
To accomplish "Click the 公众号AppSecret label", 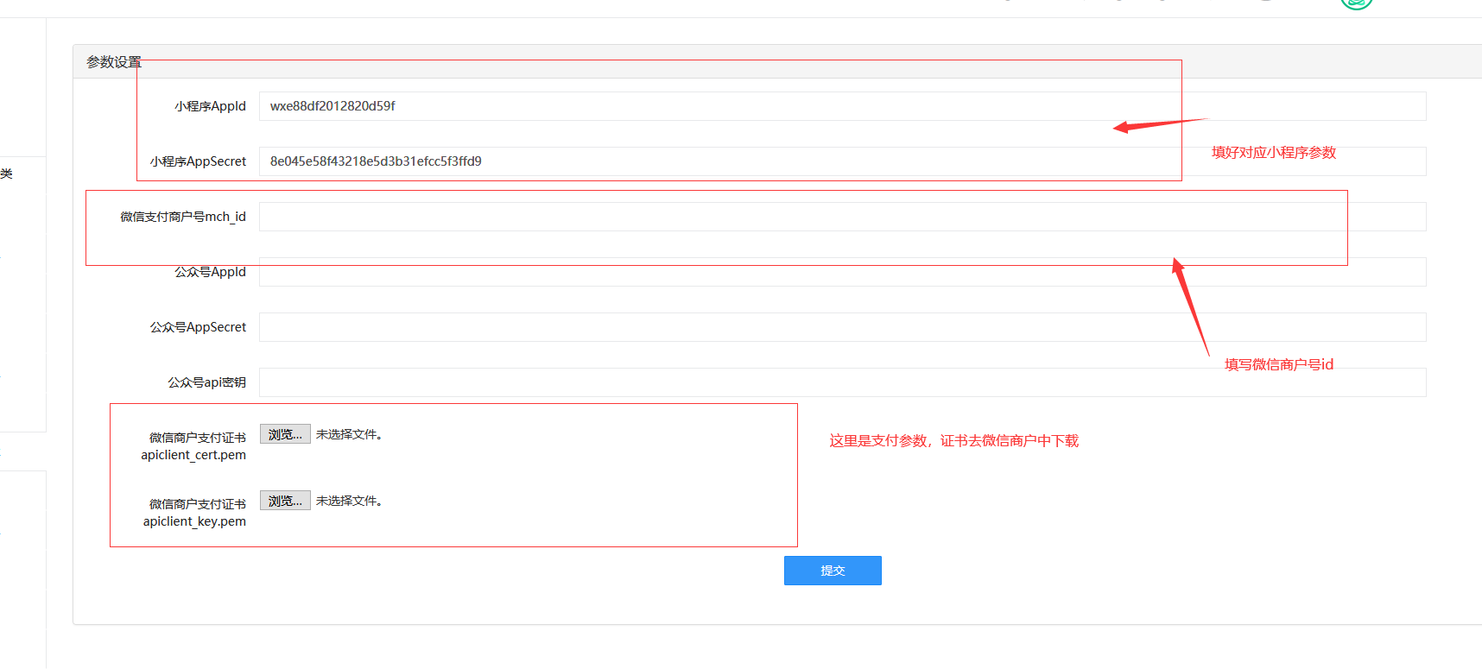I will [198, 327].
